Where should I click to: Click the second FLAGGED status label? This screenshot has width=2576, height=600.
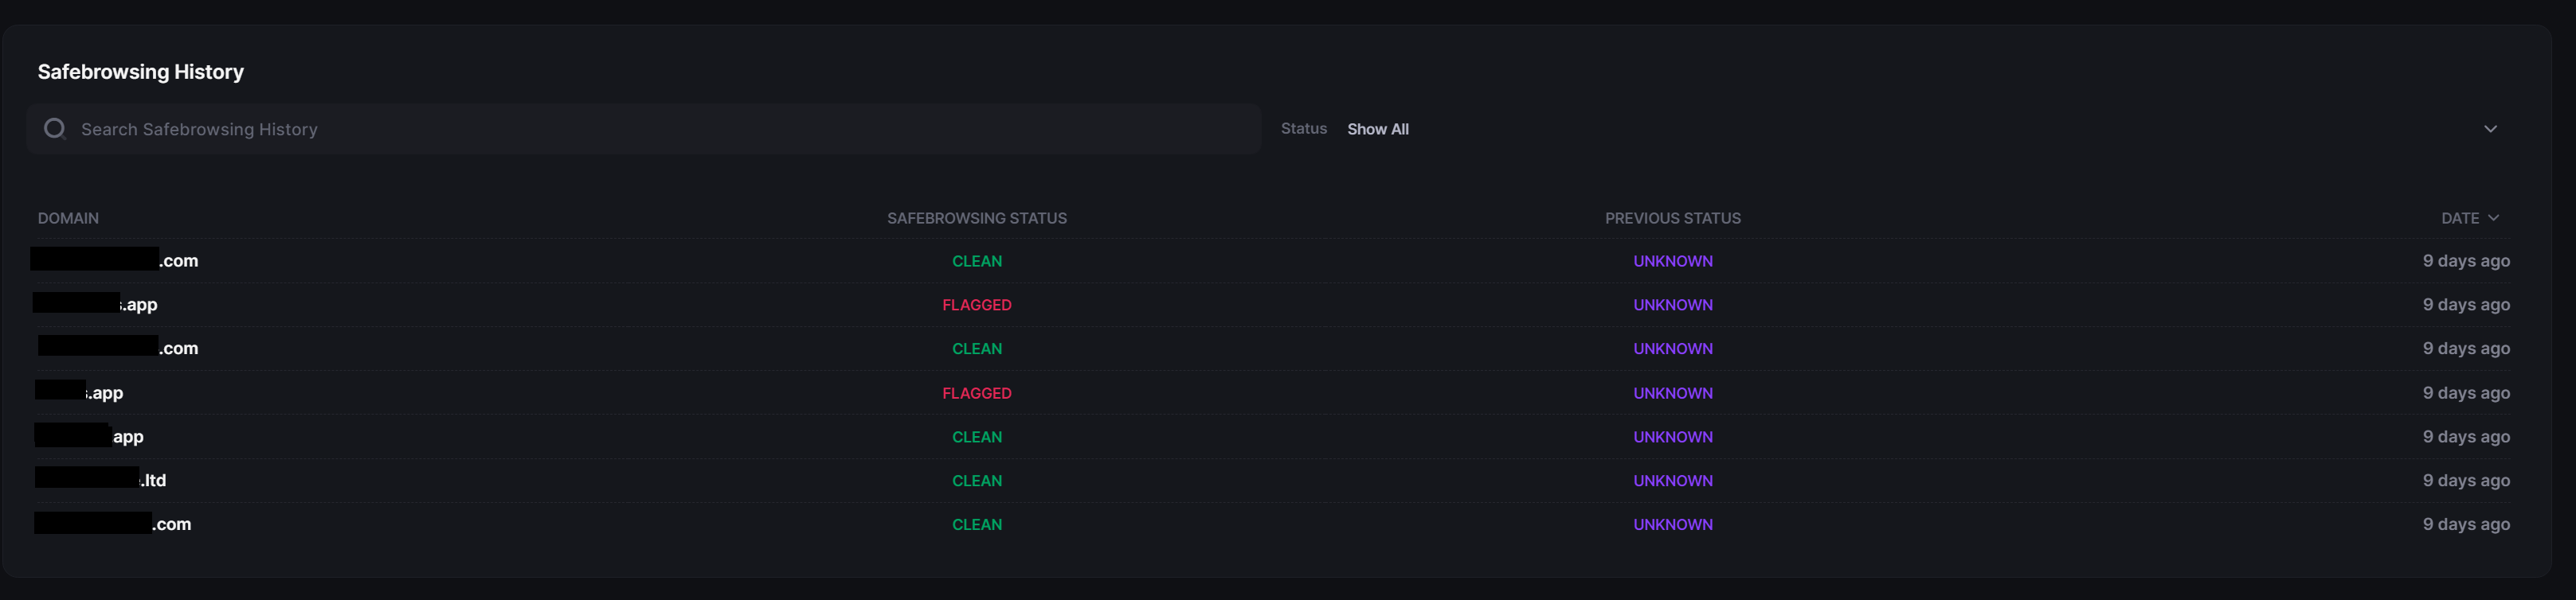(x=976, y=393)
